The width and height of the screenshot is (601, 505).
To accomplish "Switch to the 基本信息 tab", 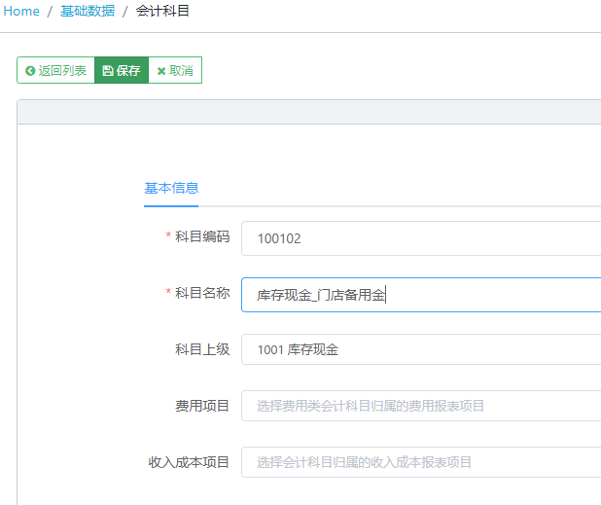I will [171, 188].
